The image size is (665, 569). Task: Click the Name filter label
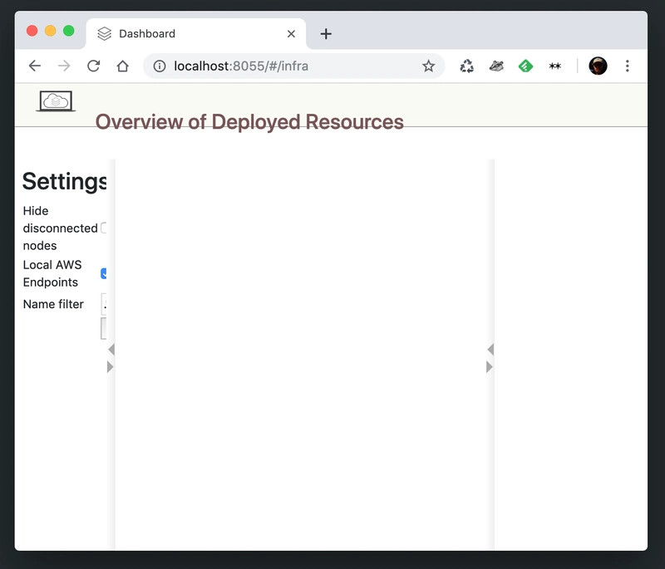coord(53,304)
